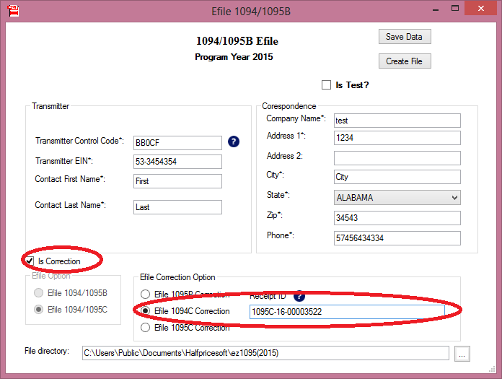The image size is (502, 379).
Task: Click into Contact First Name field
Action: click(177, 181)
